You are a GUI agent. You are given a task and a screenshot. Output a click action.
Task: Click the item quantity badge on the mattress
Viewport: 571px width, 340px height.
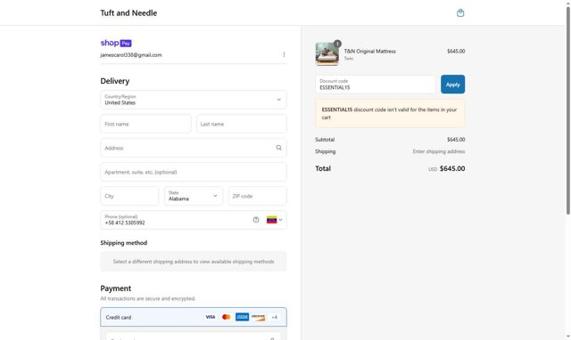point(337,44)
